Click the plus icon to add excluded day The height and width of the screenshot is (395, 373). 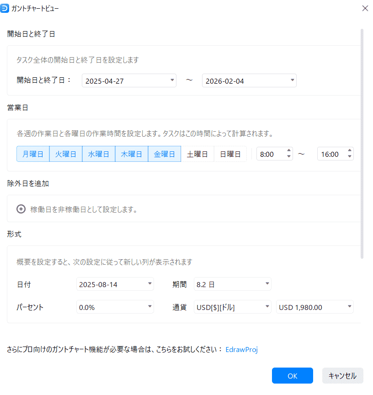[x=21, y=209]
